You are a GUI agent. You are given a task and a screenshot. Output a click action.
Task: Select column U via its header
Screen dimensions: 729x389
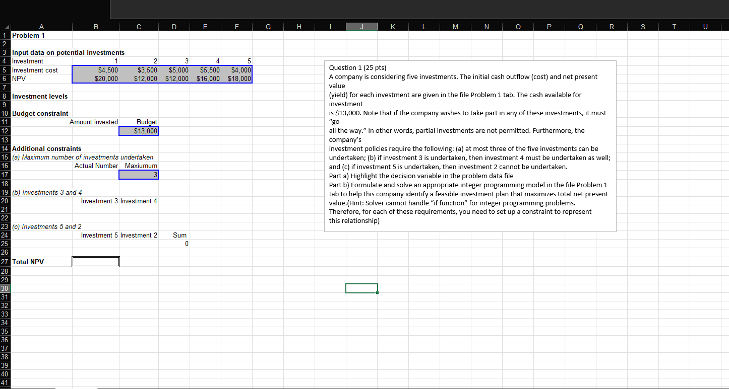click(x=705, y=27)
